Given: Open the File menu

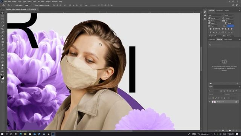Looking at the screenshot, I should [5, 2].
